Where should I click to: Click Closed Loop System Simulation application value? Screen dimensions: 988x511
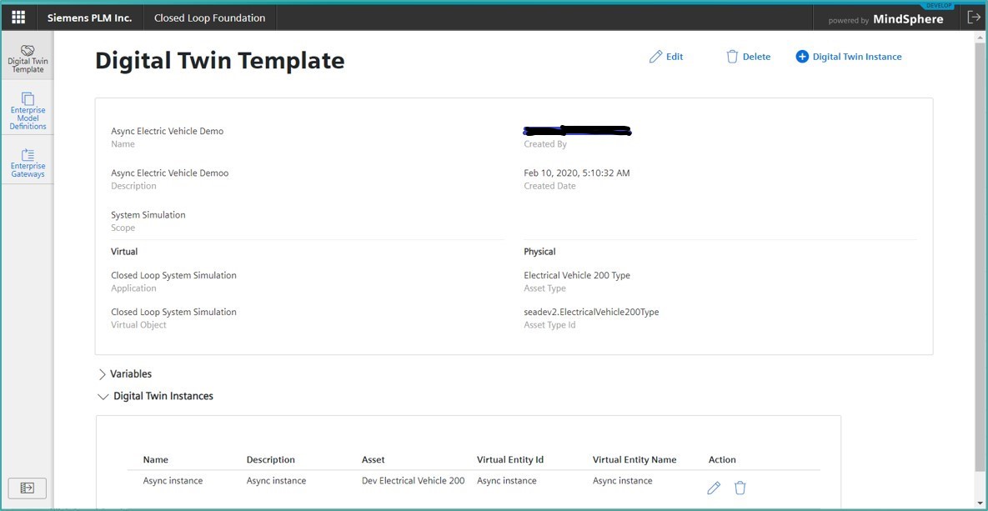click(x=173, y=275)
